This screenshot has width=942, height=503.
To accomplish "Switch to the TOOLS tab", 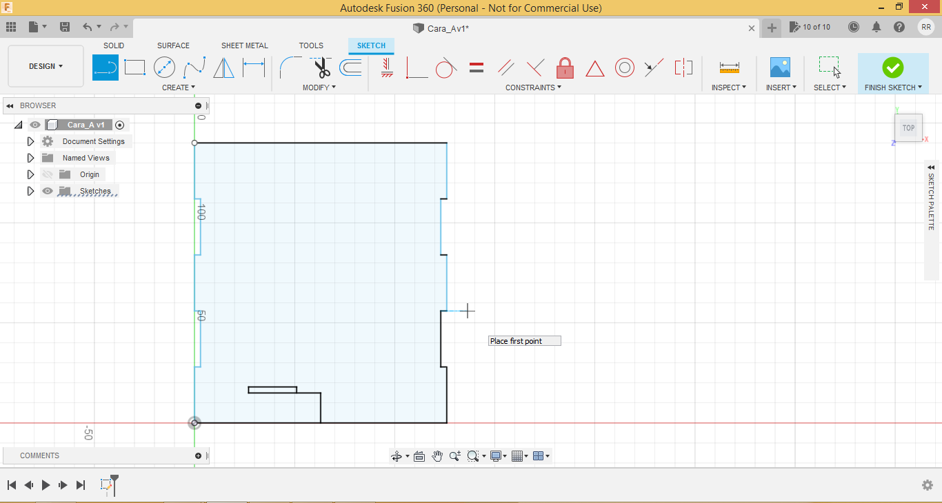I will [x=311, y=45].
